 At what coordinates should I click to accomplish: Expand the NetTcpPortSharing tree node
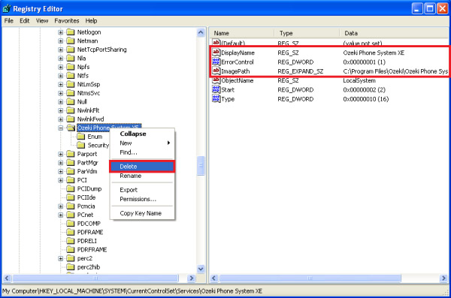pyautogui.click(x=60, y=50)
